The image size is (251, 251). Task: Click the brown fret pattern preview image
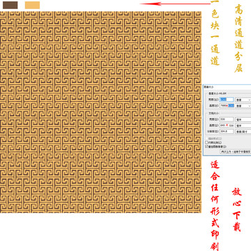[100, 112]
